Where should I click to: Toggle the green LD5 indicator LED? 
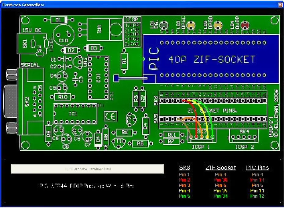coord(164,24)
